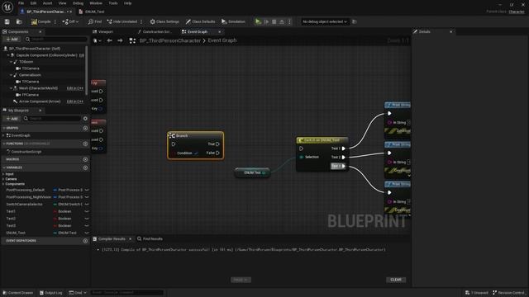529x297 pixels.
Task: Add new event dispatcher with plus icon
Action: pyautogui.click(x=85, y=241)
